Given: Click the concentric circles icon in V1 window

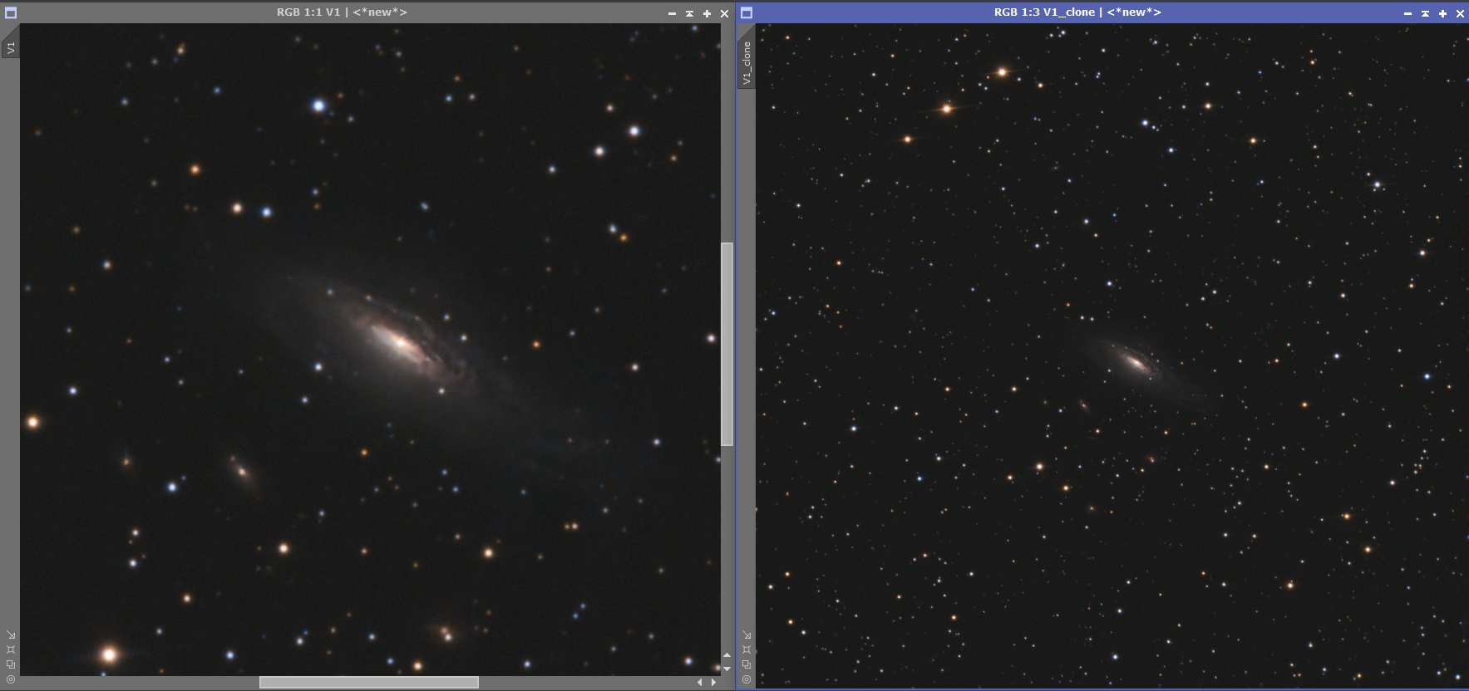Looking at the screenshot, I should (x=11, y=679).
